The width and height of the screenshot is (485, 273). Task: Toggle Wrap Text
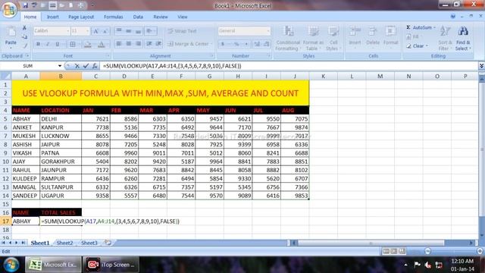pos(182,31)
